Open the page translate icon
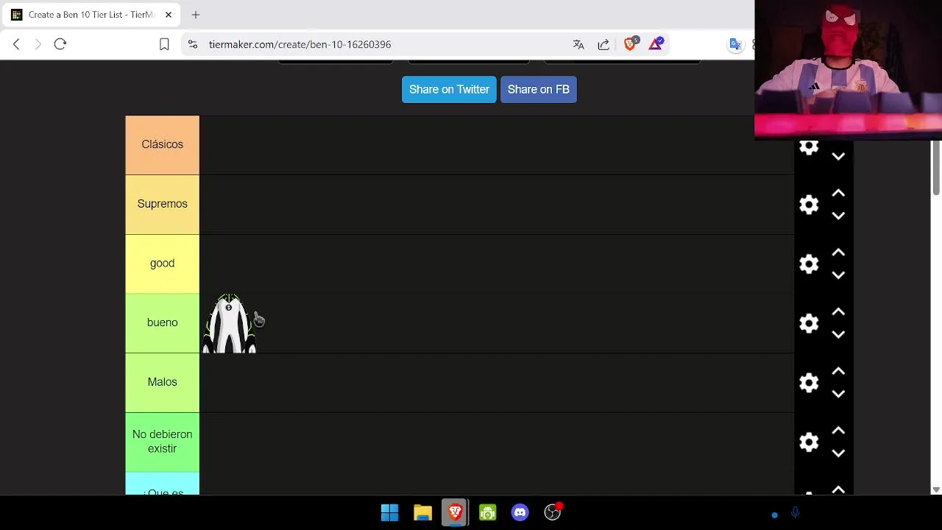Screen dimensions: 942x530 (x=578, y=44)
